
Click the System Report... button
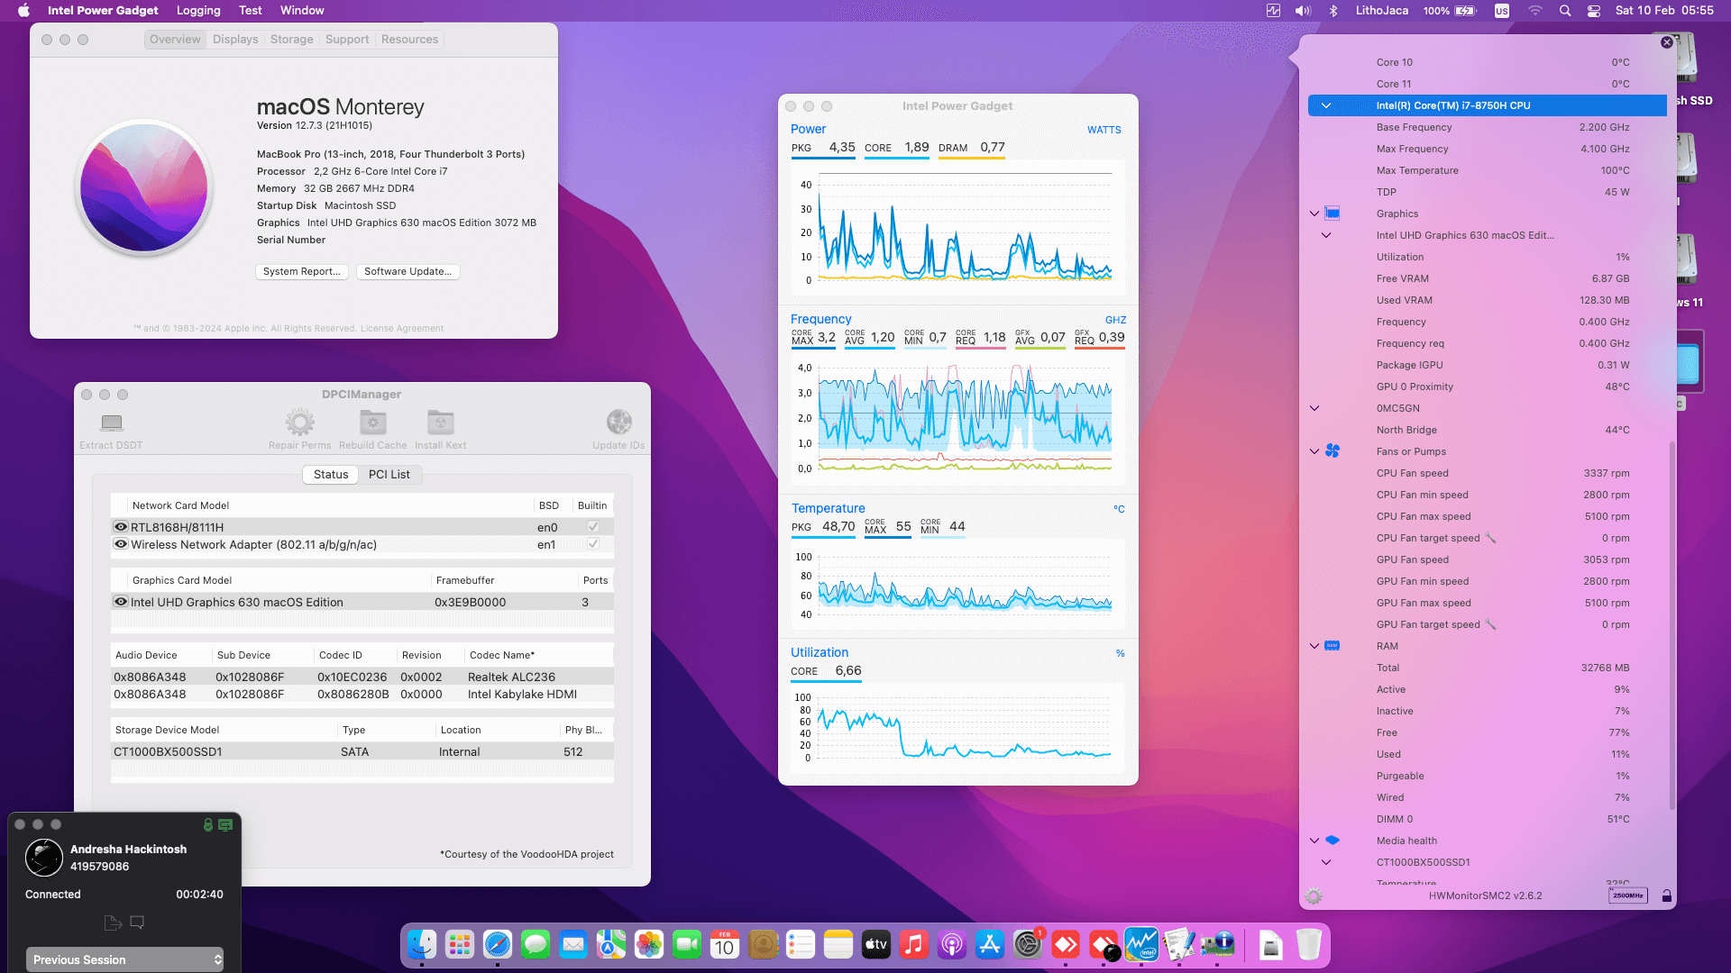[x=302, y=271]
